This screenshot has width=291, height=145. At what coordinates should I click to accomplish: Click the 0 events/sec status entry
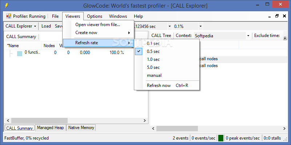click(203, 138)
